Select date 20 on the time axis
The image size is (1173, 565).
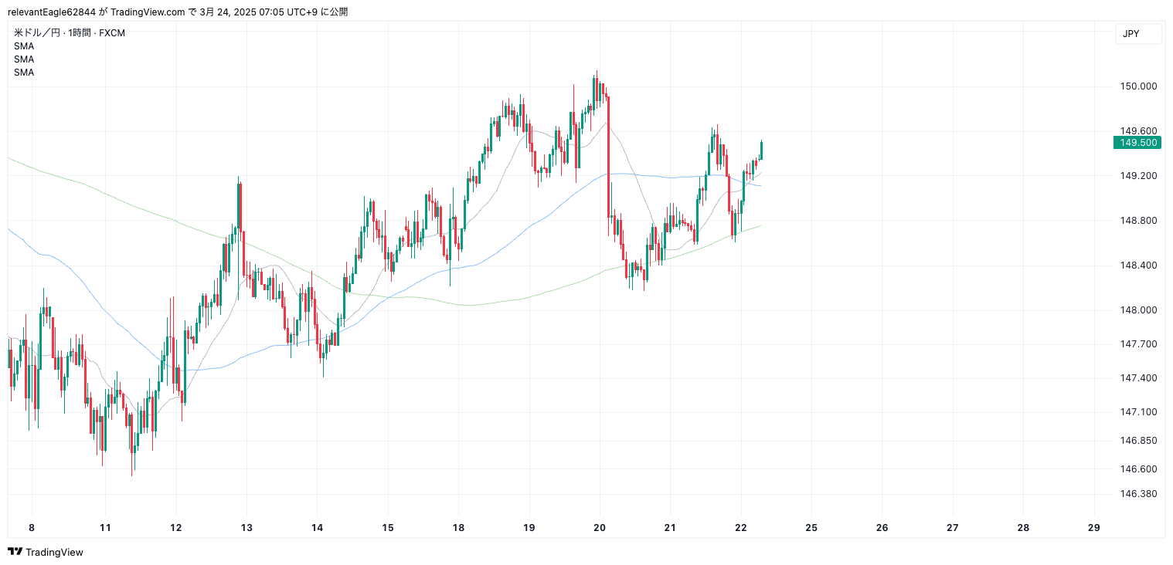pos(600,528)
